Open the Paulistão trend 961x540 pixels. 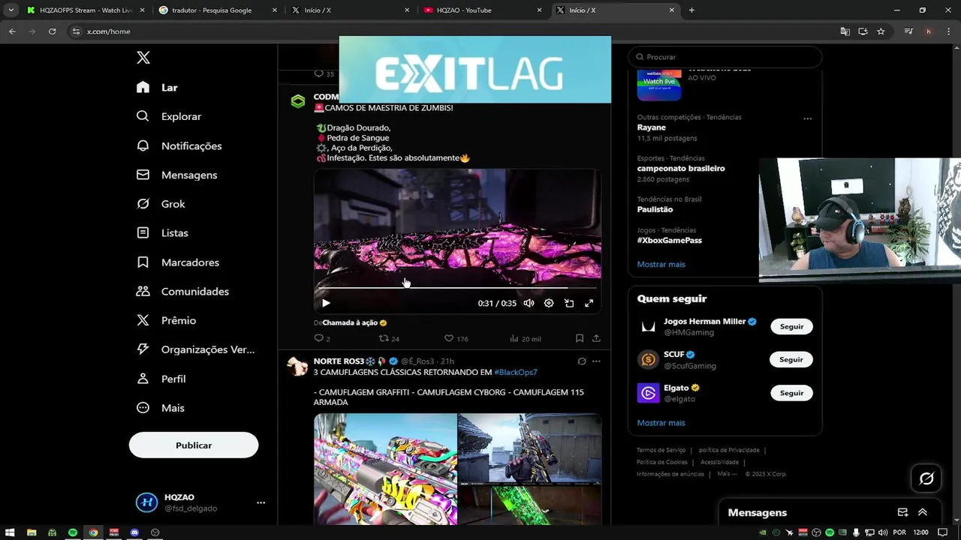tap(655, 210)
